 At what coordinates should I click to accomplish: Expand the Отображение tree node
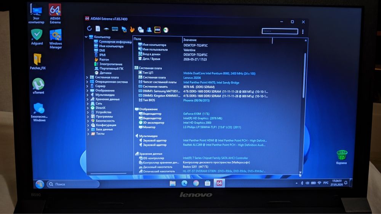click(x=88, y=90)
